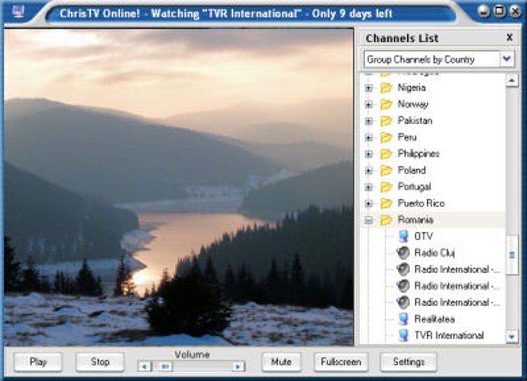Expand the Puerto Rico country group
The height and width of the screenshot is (381, 527).
369,204
